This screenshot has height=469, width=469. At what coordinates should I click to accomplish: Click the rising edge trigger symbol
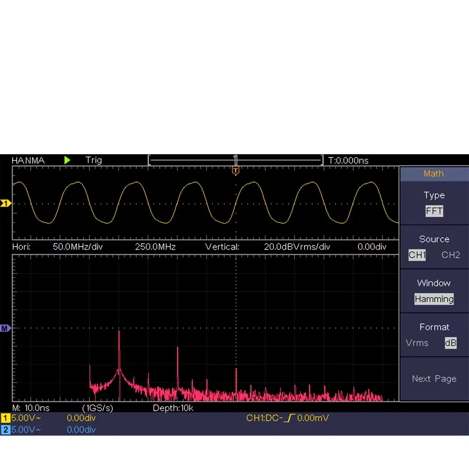click(x=290, y=418)
